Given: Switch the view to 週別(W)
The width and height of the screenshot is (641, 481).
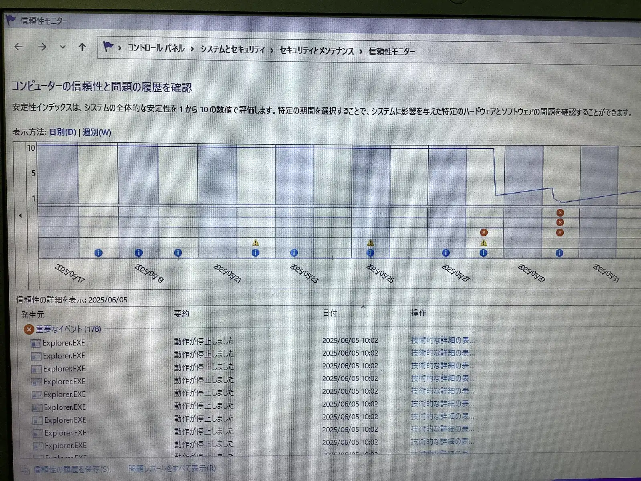Looking at the screenshot, I should (x=97, y=132).
